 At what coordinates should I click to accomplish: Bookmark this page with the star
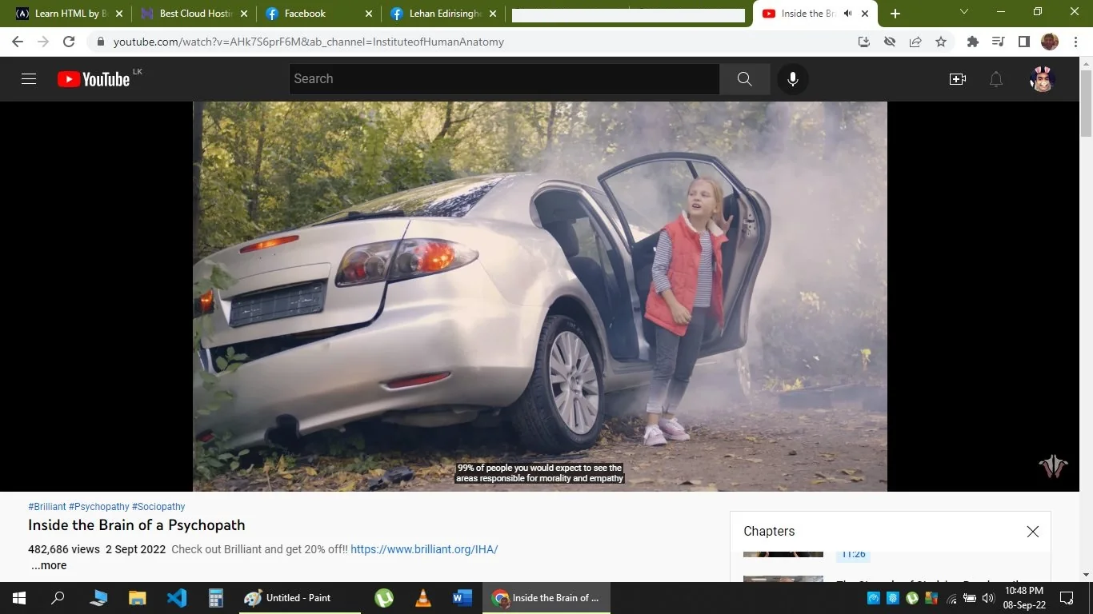(941, 42)
